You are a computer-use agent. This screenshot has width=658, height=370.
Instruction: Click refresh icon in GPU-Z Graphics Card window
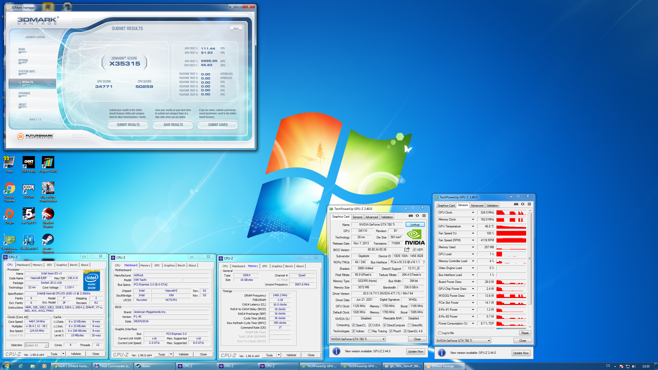(417, 216)
